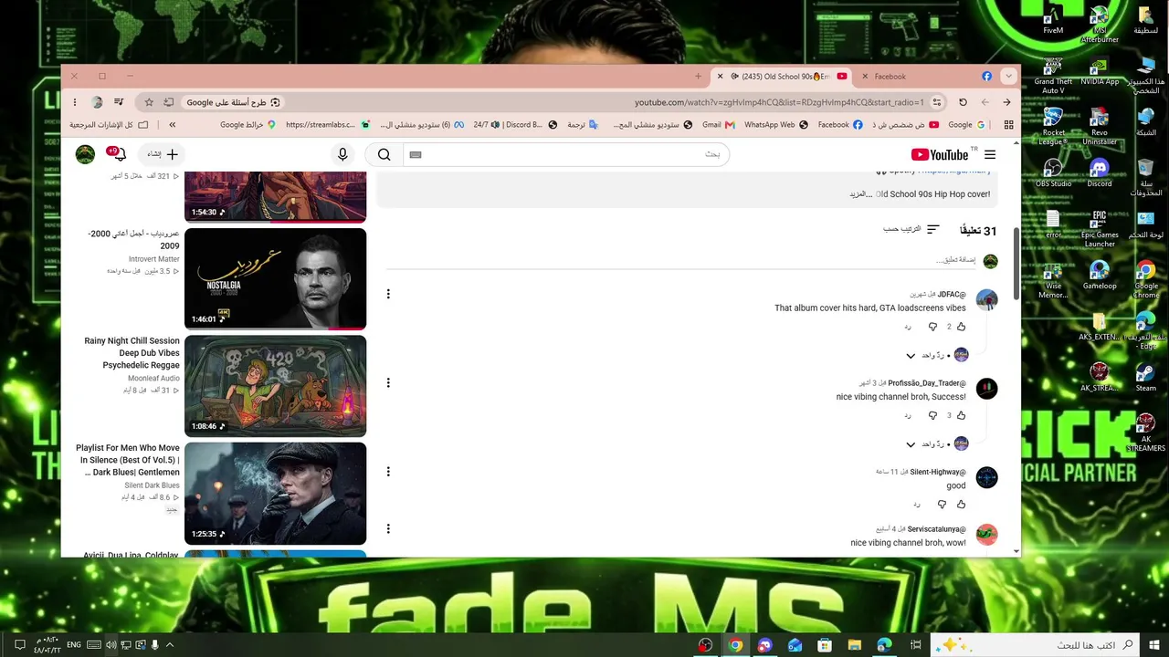The image size is (1169, 657).
Task: Visit the Moonleaf Audio channel
Action: tap(153, 379)
